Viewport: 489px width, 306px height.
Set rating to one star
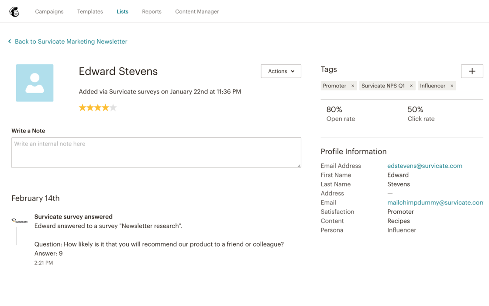click(83, 108)
